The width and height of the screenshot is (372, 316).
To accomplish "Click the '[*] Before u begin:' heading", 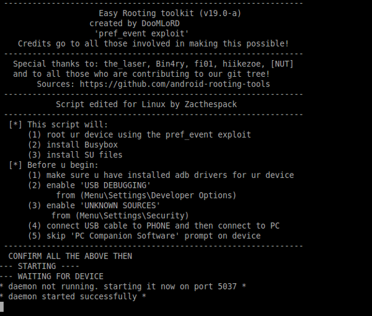I will click(53, 165).
